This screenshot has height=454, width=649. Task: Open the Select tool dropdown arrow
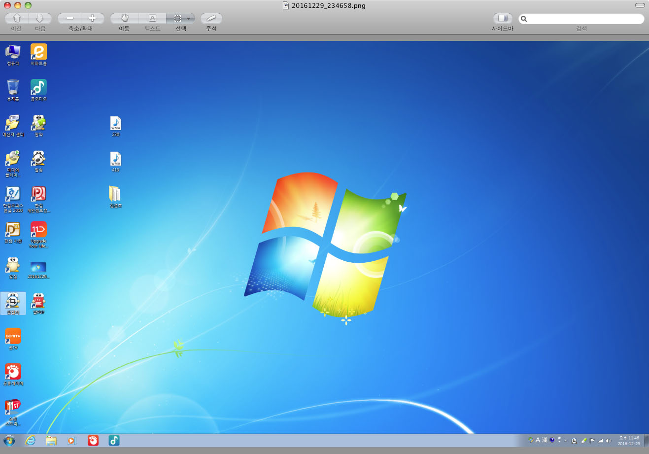coord(188,19)
